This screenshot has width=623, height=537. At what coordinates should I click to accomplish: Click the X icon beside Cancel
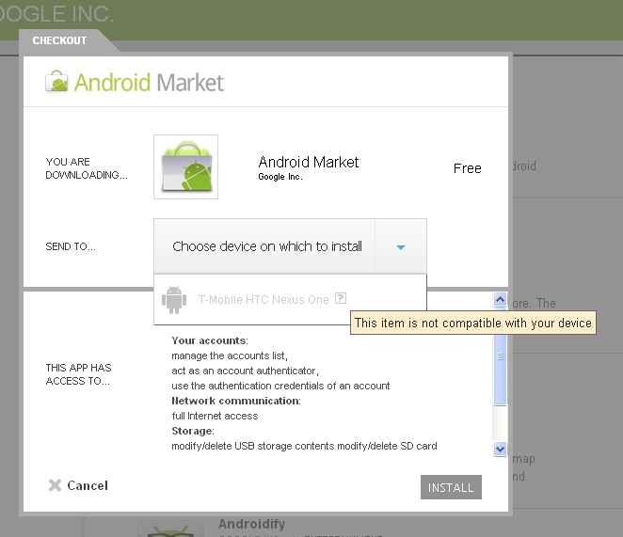55,485
